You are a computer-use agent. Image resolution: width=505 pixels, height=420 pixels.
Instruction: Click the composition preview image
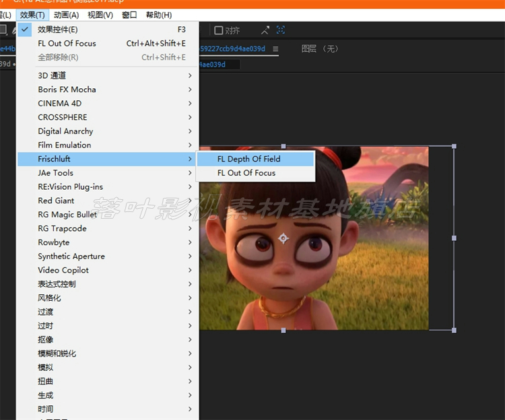(314, 238)
